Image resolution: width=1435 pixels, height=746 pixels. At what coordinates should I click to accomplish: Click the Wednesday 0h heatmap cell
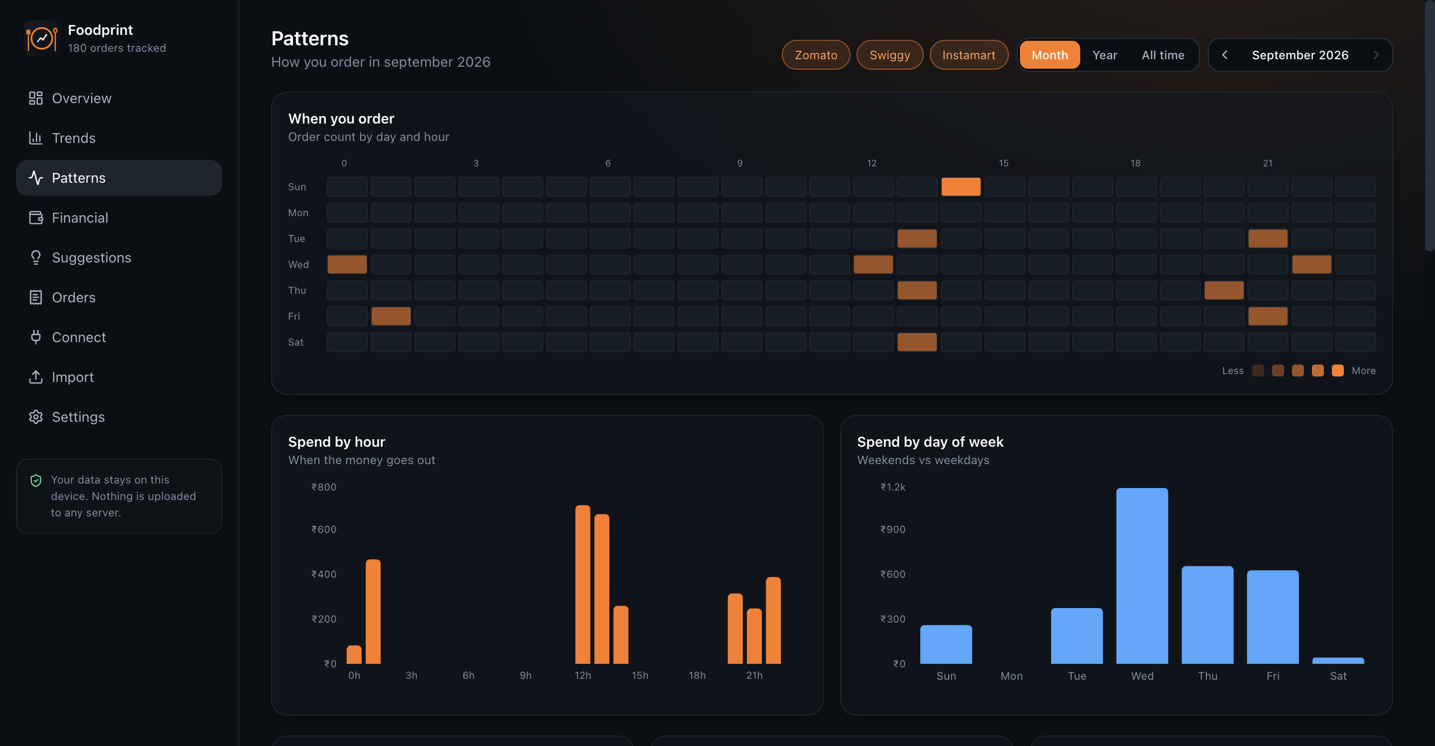coord(346,264)
